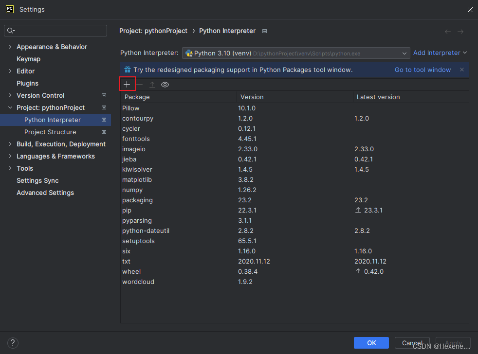Dismiss the redesigned packaging banner
Screen dimensions: 478x354
coord(462,70)
